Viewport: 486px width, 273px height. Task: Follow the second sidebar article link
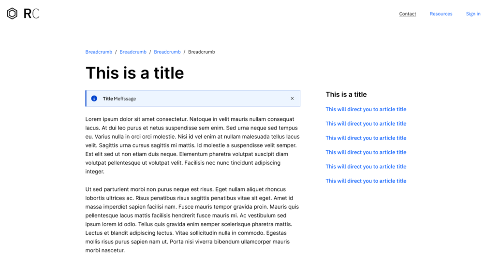click(366, 124)
